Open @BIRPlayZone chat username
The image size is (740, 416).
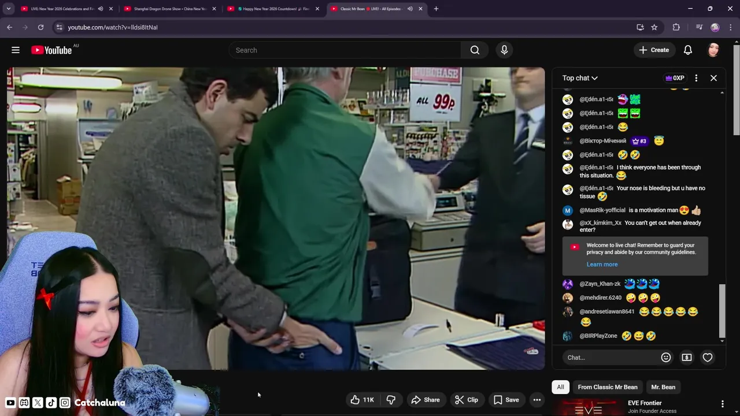(598, 336)
